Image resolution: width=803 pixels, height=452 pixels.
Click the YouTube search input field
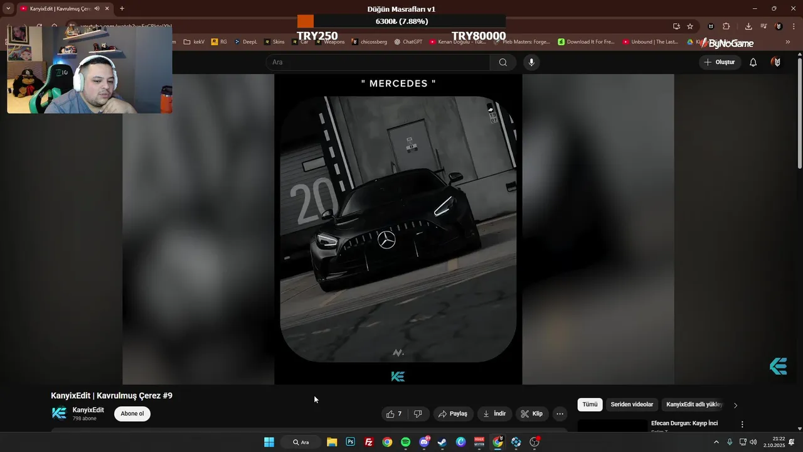pyautogui.click(x=378, y=62)
